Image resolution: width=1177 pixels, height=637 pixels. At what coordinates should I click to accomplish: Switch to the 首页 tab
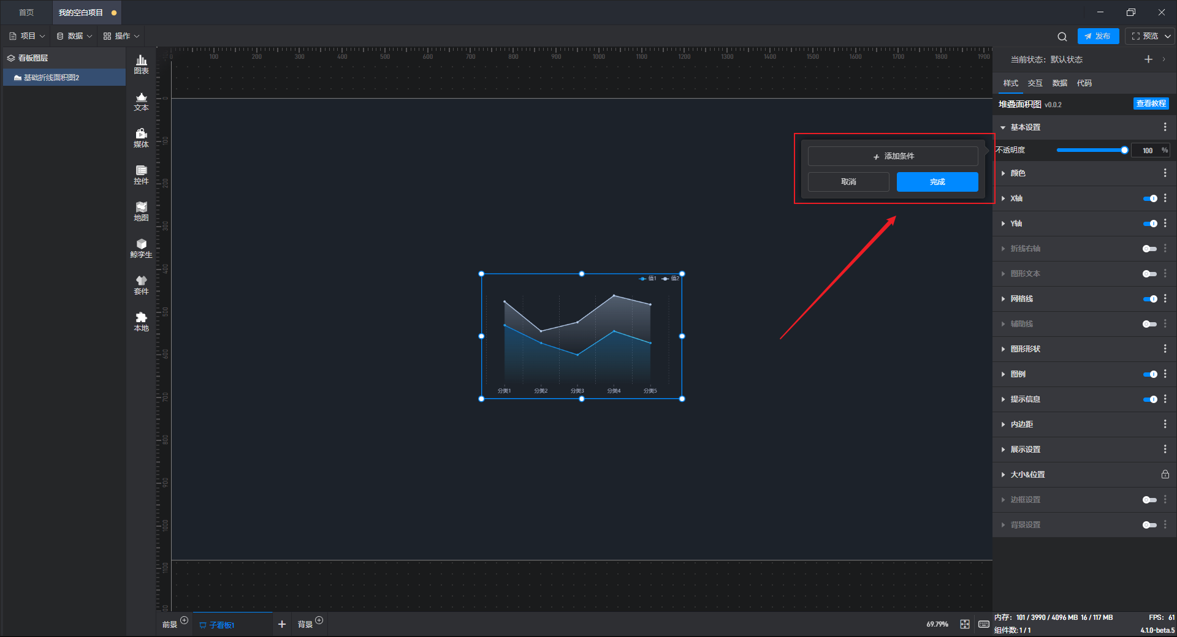(26, 12)
